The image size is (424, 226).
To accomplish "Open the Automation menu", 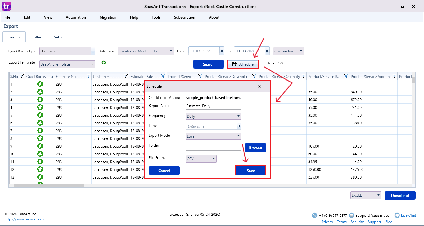I will pyautogui.click(x=76, y=17).
